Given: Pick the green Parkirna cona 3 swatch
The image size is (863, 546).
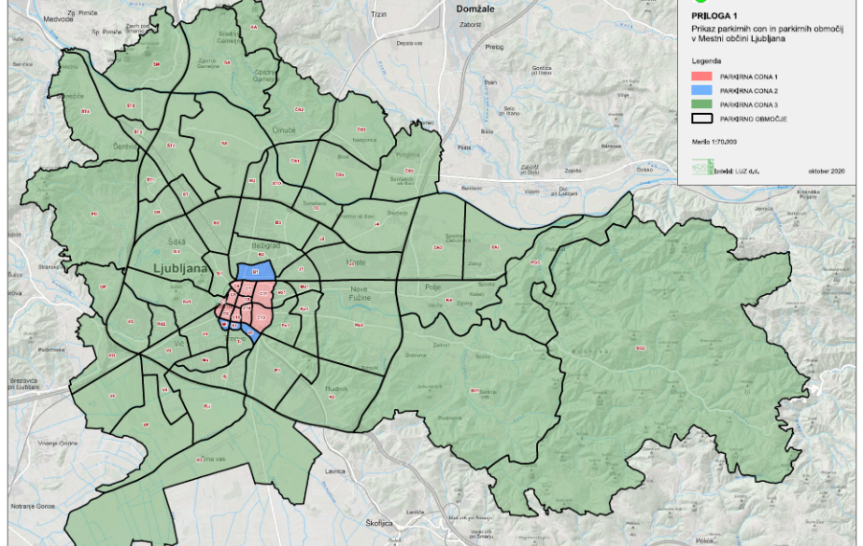Looking at the screenshot, I should (703, 103).
